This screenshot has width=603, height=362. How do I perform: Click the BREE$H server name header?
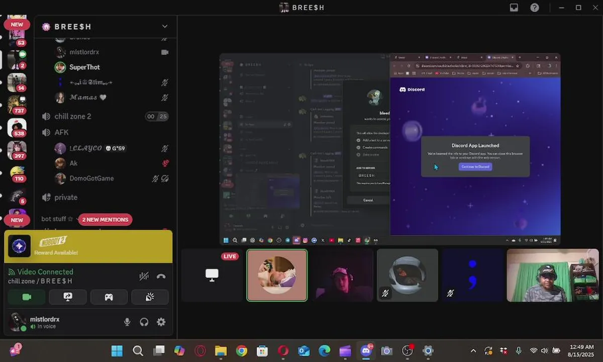pos(73,26)
